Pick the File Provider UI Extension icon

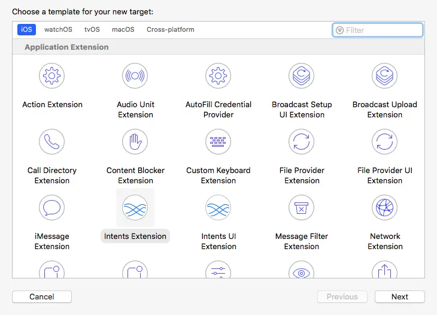tap(384, 142)
